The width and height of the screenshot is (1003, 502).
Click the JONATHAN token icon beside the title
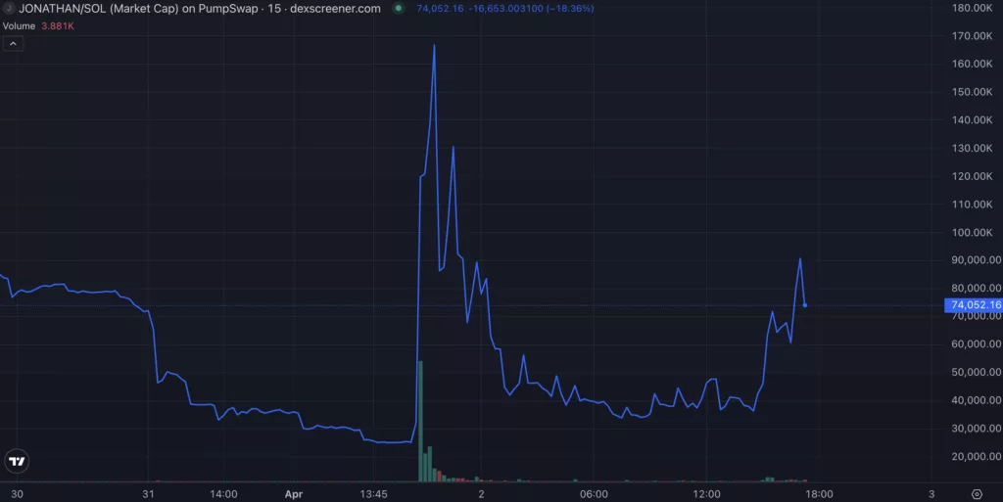(9, 8)
